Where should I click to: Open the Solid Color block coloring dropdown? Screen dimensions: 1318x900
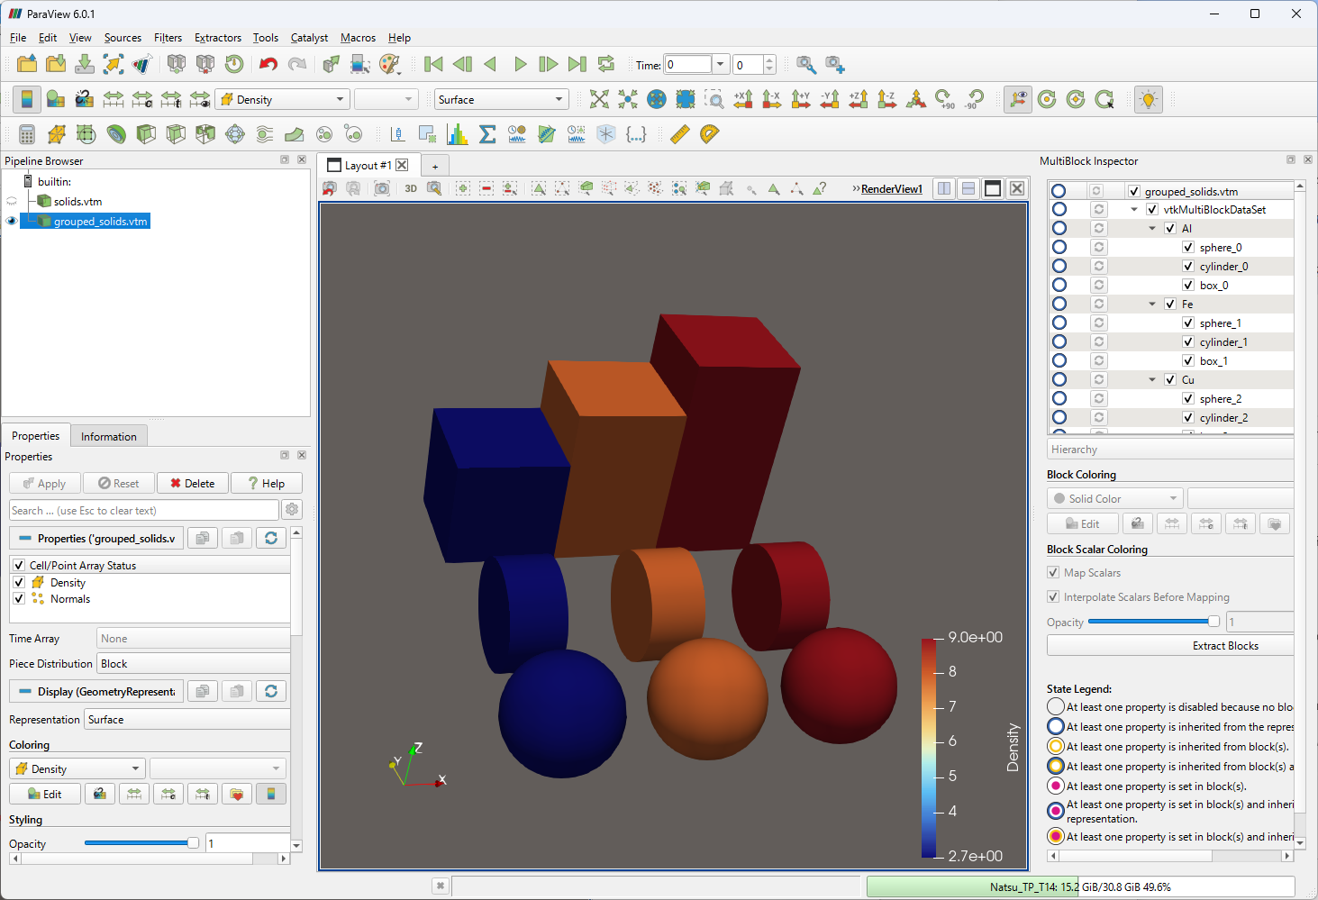pos(1115,498)
